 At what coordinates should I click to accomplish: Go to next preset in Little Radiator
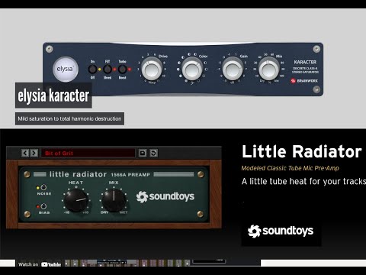[34, 153]
